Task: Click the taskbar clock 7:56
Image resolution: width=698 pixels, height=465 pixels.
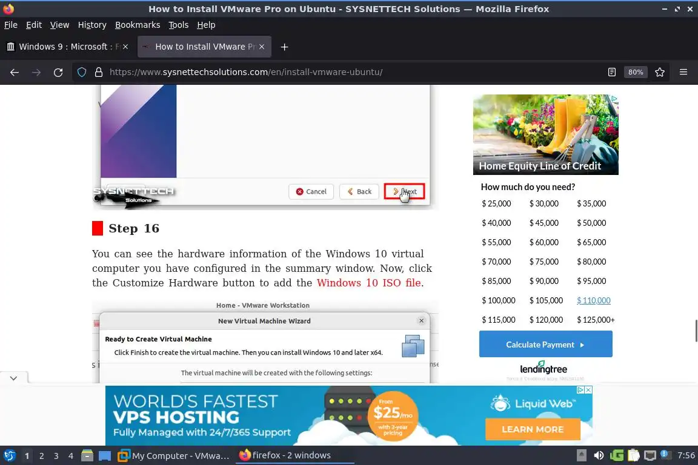Action: (686, 455)
